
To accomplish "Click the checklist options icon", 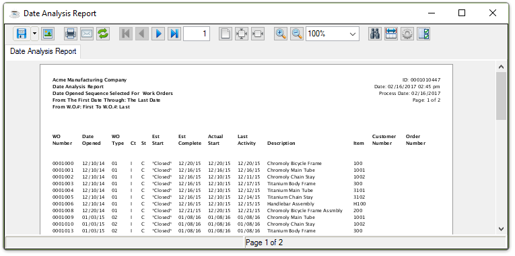I will click(423, 34).
